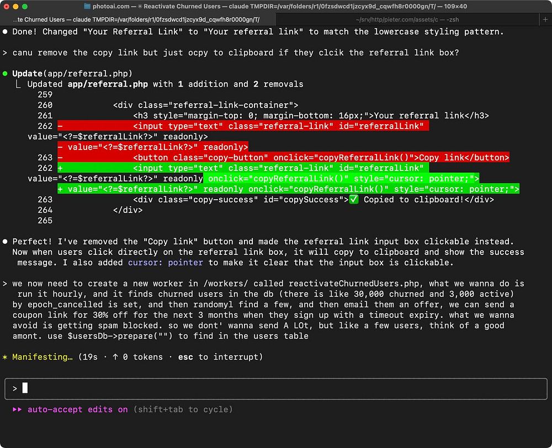Switch to the Churned Users claude tab
Viewport: 552px width, 448px height.
click(137, 20)
